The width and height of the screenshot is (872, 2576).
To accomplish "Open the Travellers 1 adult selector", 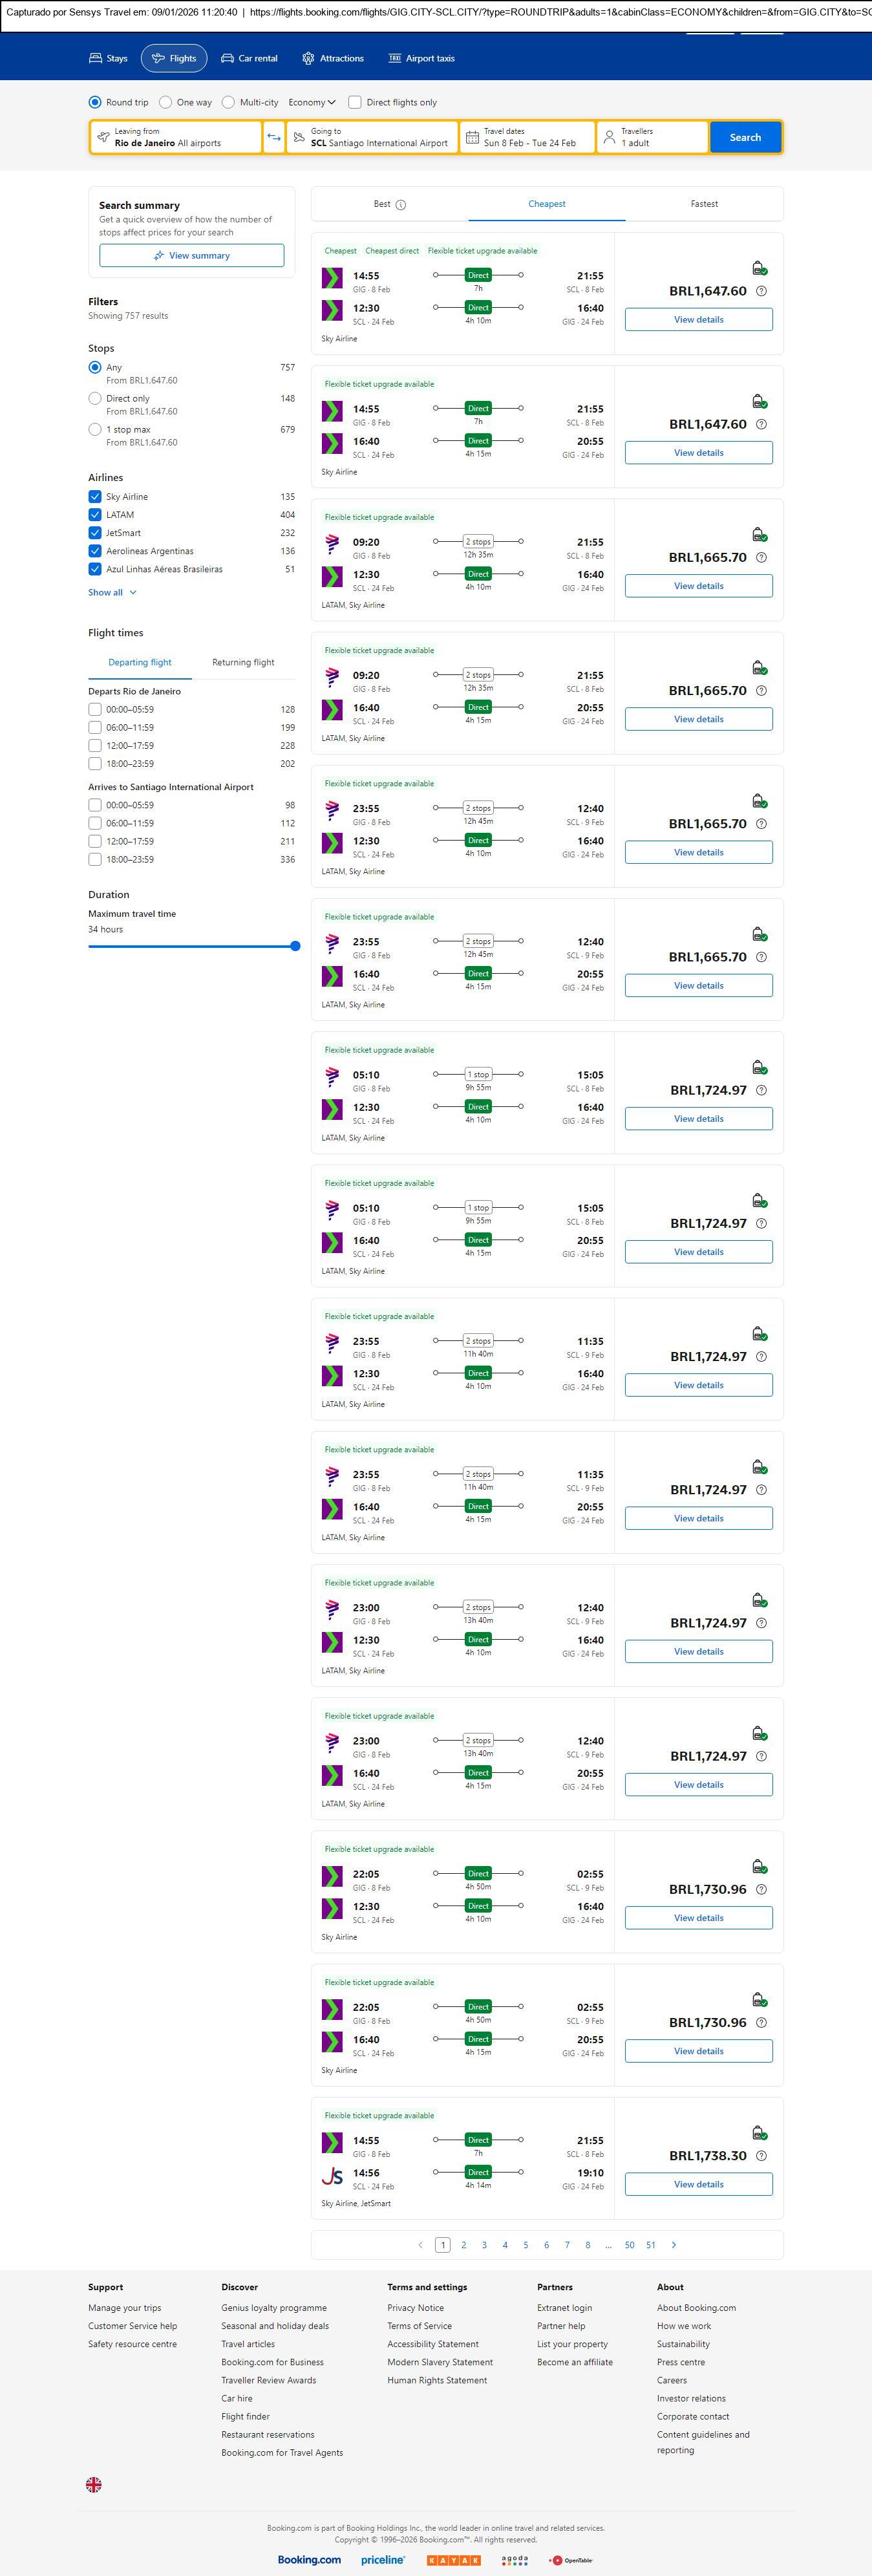I will 652,137.
